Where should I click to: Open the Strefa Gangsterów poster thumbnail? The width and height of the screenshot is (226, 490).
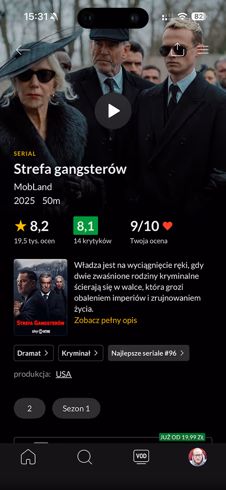point(40,297)
